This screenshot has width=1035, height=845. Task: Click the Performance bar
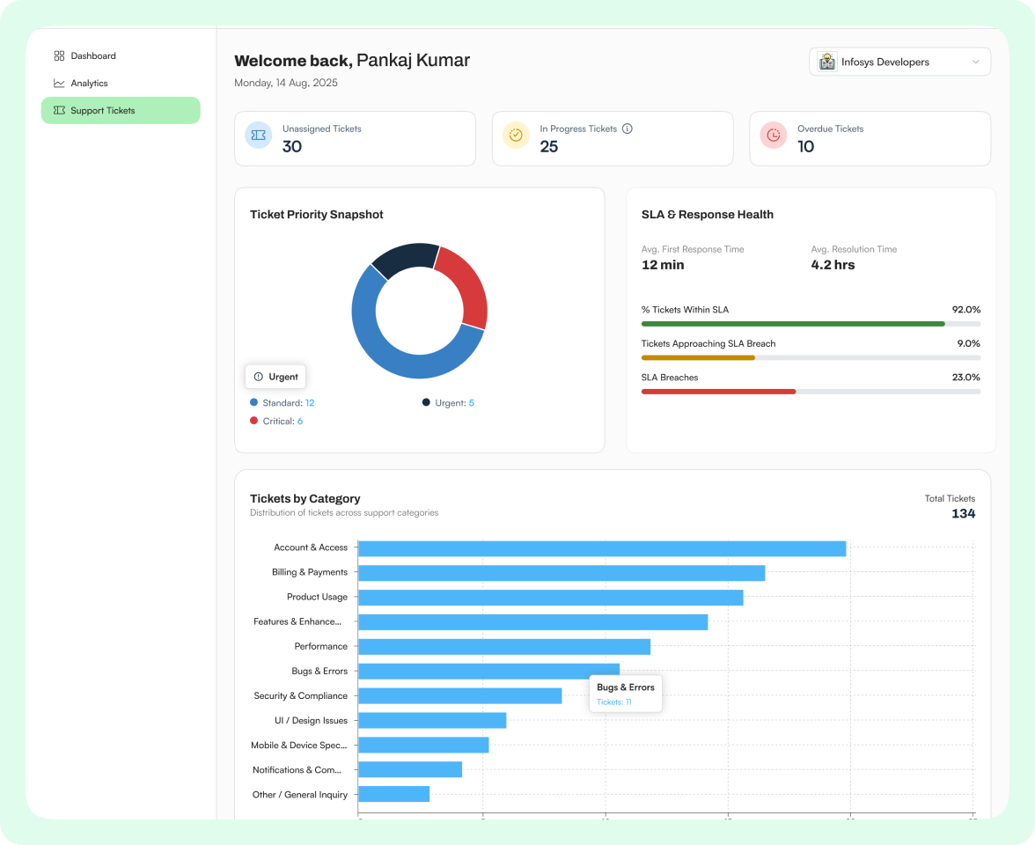(x=504, y=647)
